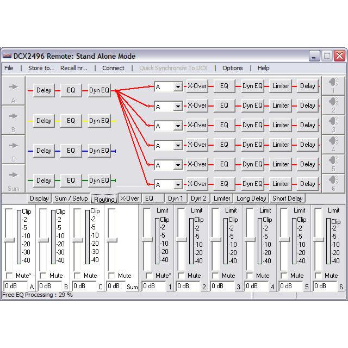Click output 1 X-Over button
This screenshot has width=348, height=348.
point(197,86)
